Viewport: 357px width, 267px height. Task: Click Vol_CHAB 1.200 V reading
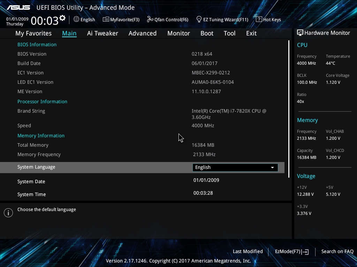point(333,138)
